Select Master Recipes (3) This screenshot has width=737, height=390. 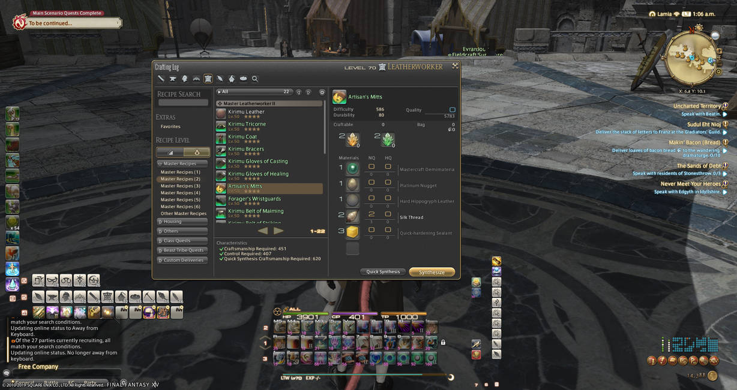click(180, 186)
